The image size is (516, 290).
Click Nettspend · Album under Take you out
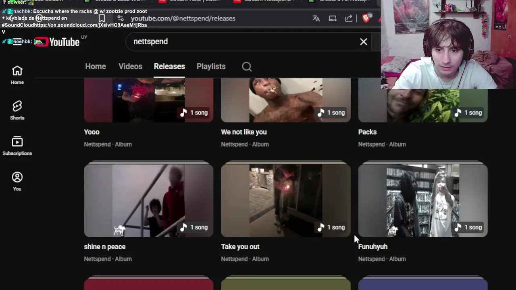[245, 259]
